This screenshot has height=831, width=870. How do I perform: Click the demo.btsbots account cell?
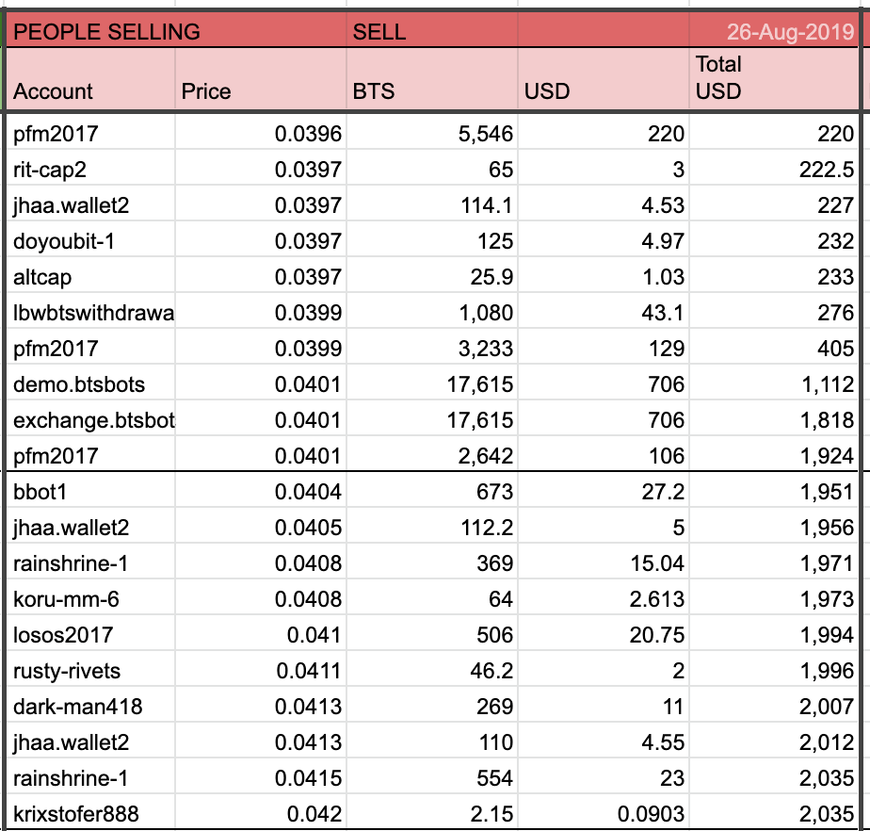coord(79,384)
